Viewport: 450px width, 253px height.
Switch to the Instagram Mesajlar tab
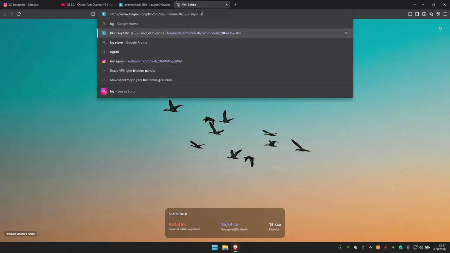click(29, 5)
